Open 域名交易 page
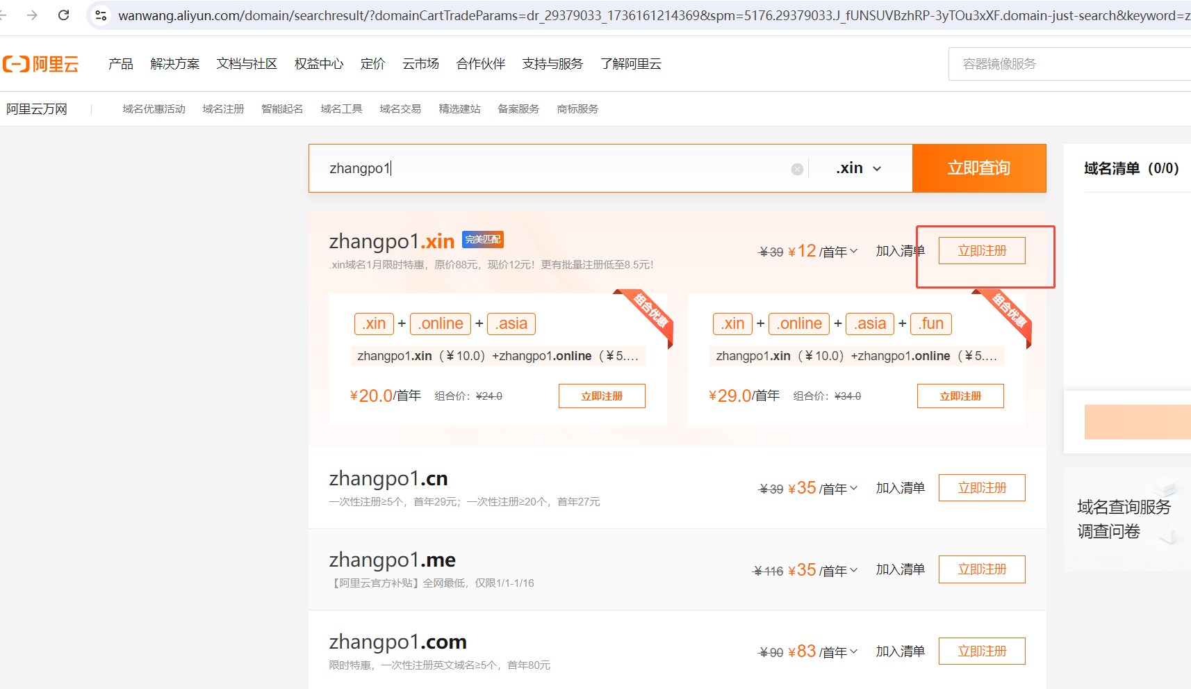Screen dimensions: 1191x689 [x=401, y=109]
